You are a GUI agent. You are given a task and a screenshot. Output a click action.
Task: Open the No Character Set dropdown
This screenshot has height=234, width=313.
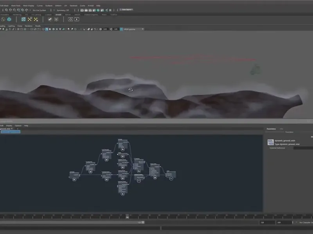tap(306, 222)
